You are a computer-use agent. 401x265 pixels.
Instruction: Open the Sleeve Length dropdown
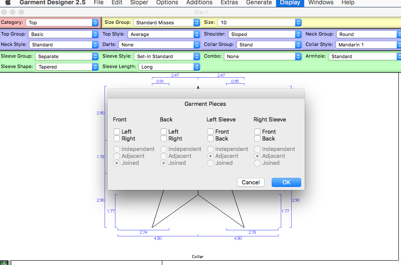click(169, 67)
